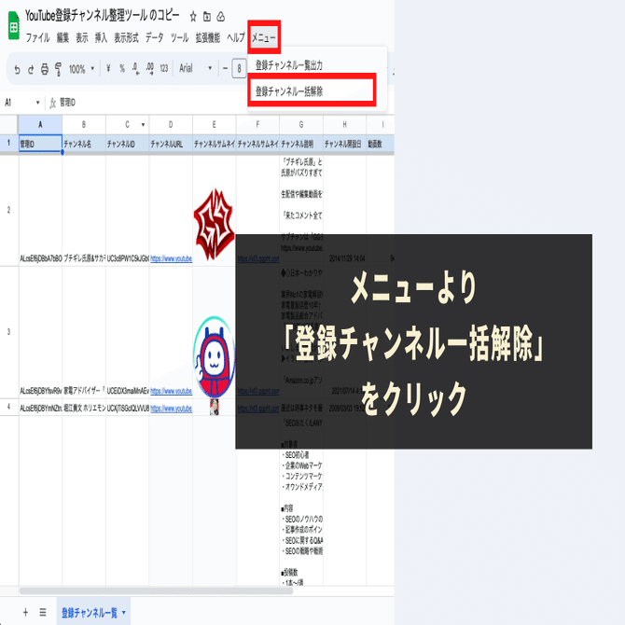Viewport: 625px width, 625px height.
Task: Click the custom メニュー menu
Action: tap(263, 38)
